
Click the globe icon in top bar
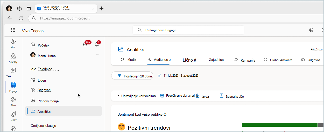311,30
